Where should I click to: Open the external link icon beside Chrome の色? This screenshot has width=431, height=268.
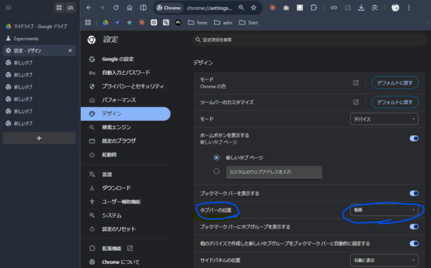pyautogui.click(x=356, y=83)
